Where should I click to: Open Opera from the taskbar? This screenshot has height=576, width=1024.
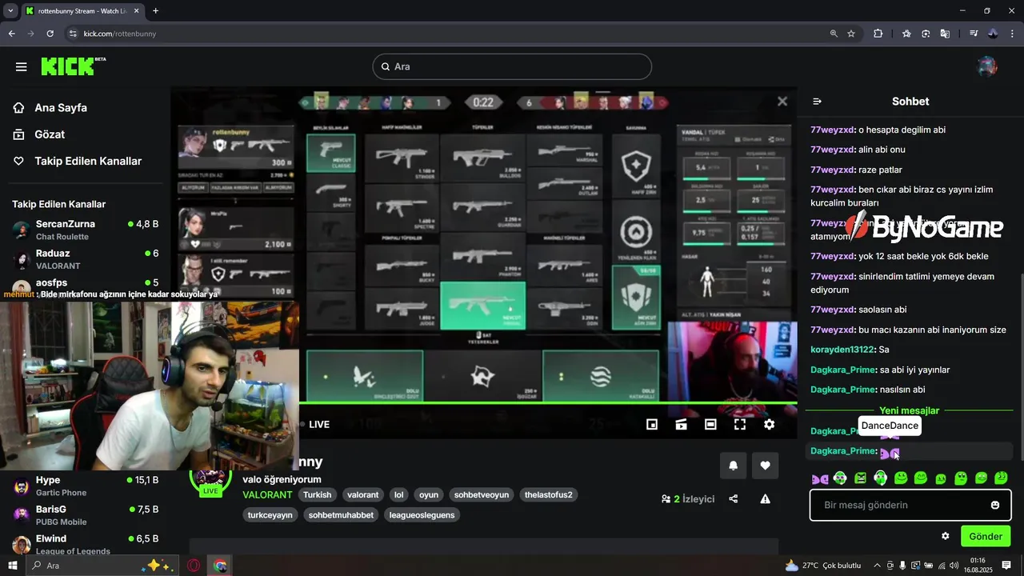coord(194,566)
